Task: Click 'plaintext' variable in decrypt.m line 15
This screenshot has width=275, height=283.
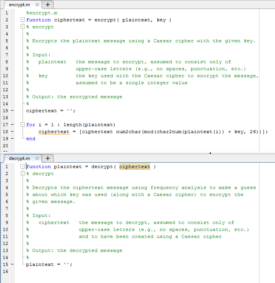Action: point(40,264)
